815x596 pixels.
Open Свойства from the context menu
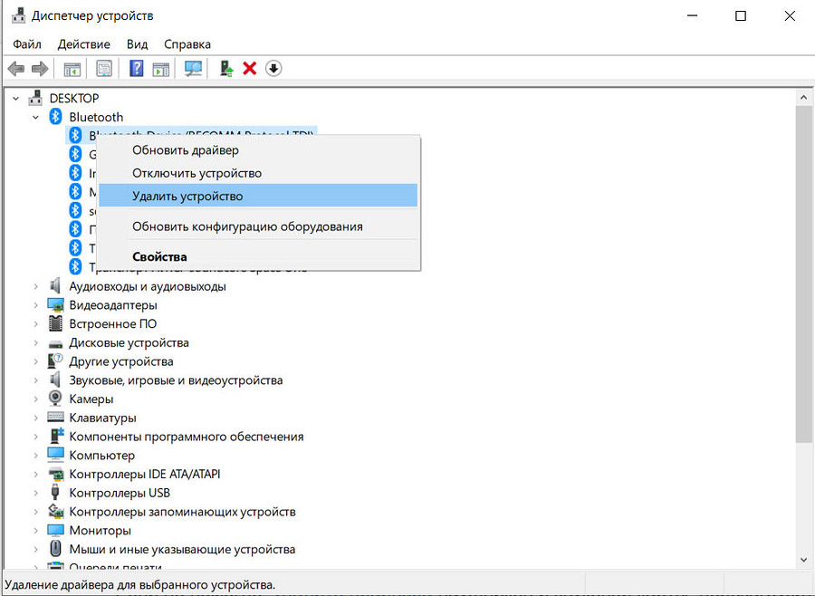[159, 256]
